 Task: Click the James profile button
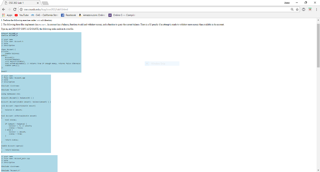coord(287,3)
